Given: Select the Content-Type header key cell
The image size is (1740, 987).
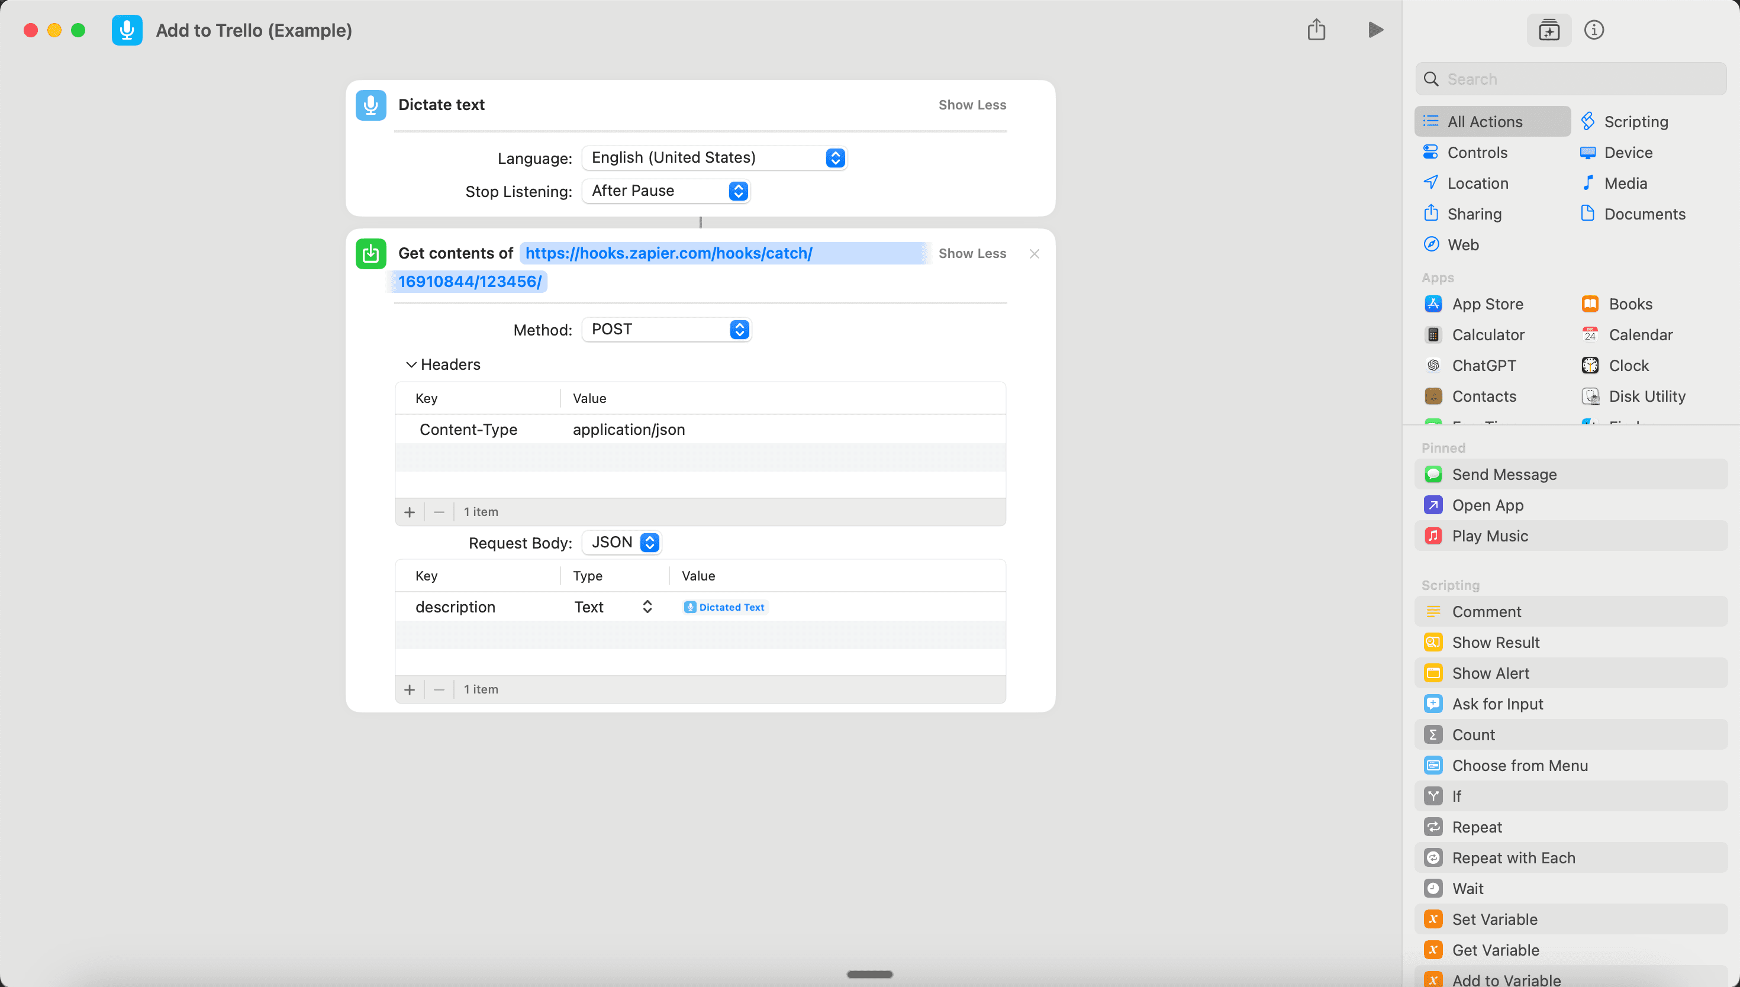Looking at the screenshot, I should 468,429.
